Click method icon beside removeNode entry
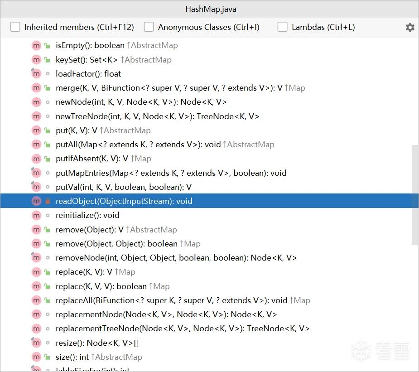419x372 pixels. pyautogui.click(x=36, y=258)
